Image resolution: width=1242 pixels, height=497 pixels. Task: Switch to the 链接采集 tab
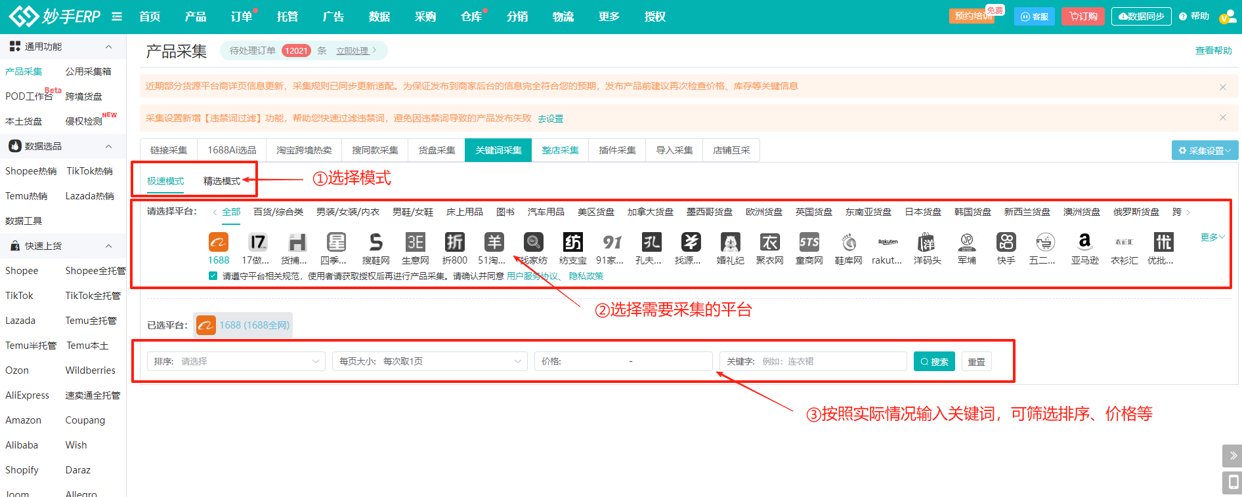(169, 150)
